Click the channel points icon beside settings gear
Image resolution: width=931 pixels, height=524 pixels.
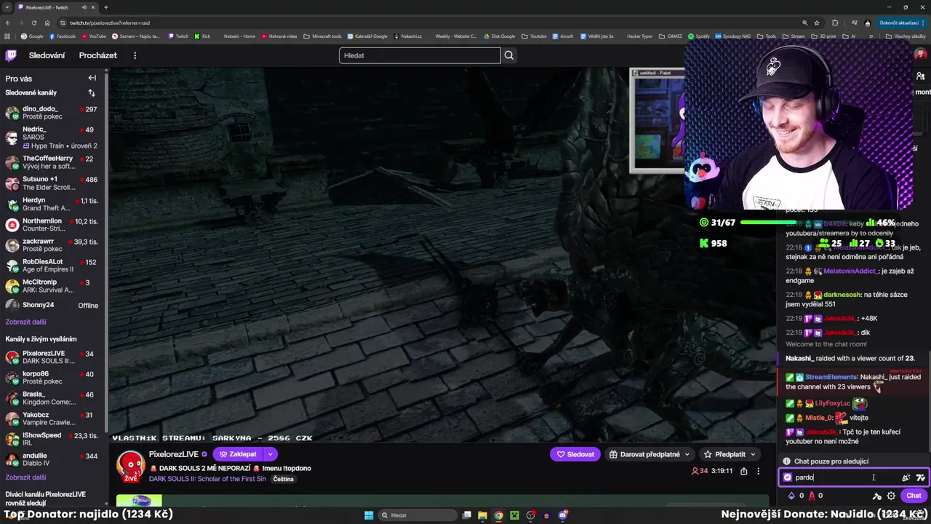[x=876, y=496]
